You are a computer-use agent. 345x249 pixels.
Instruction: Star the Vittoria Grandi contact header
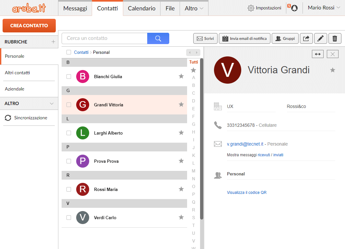pyautogui.click(x=332, y=70)
